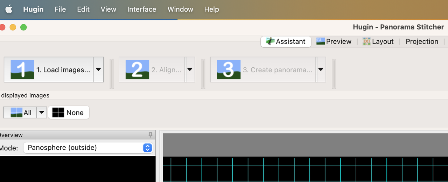
Task: Click the 'Hugin - Panorama Stitcher' window title
Action: (x=398, y=27)
